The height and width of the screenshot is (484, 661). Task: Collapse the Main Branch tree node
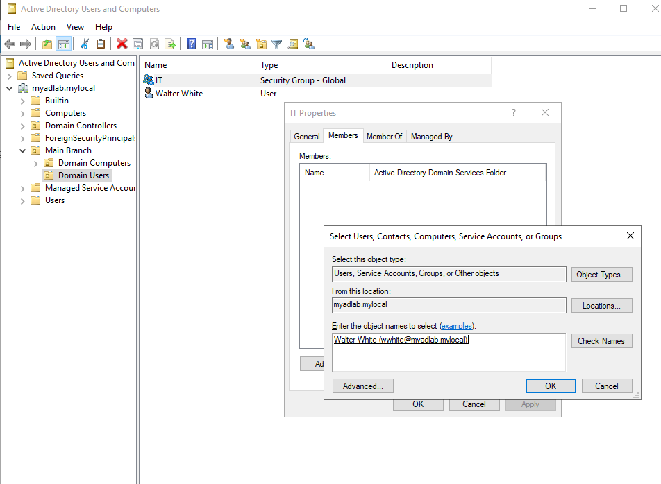[23, 150]
